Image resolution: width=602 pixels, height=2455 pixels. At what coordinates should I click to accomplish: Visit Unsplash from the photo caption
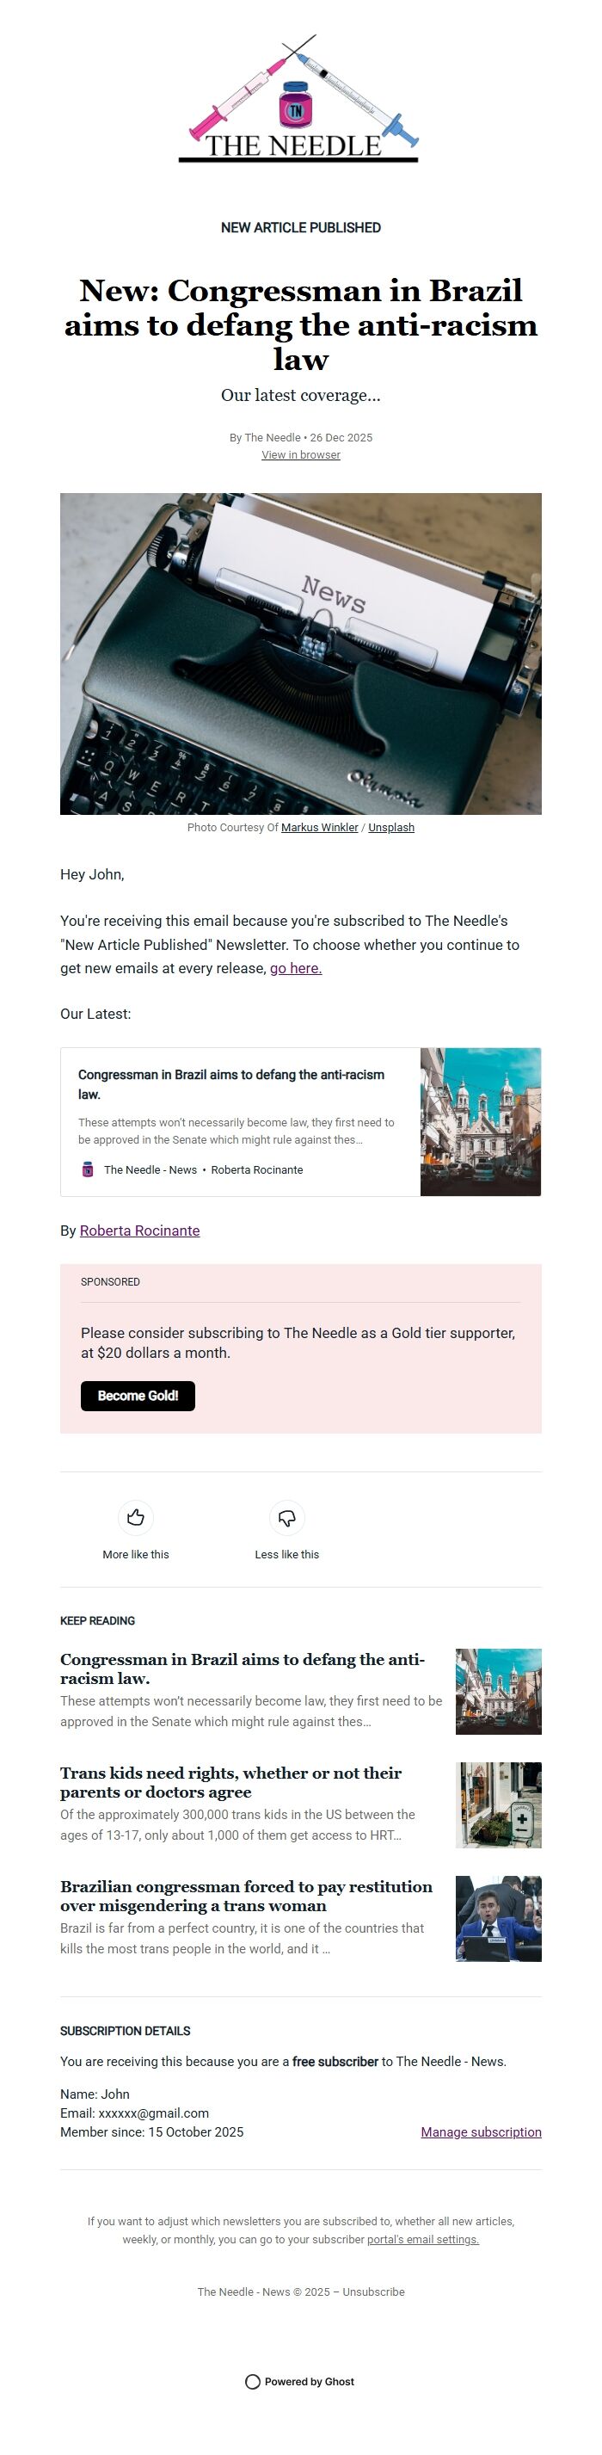390,827
